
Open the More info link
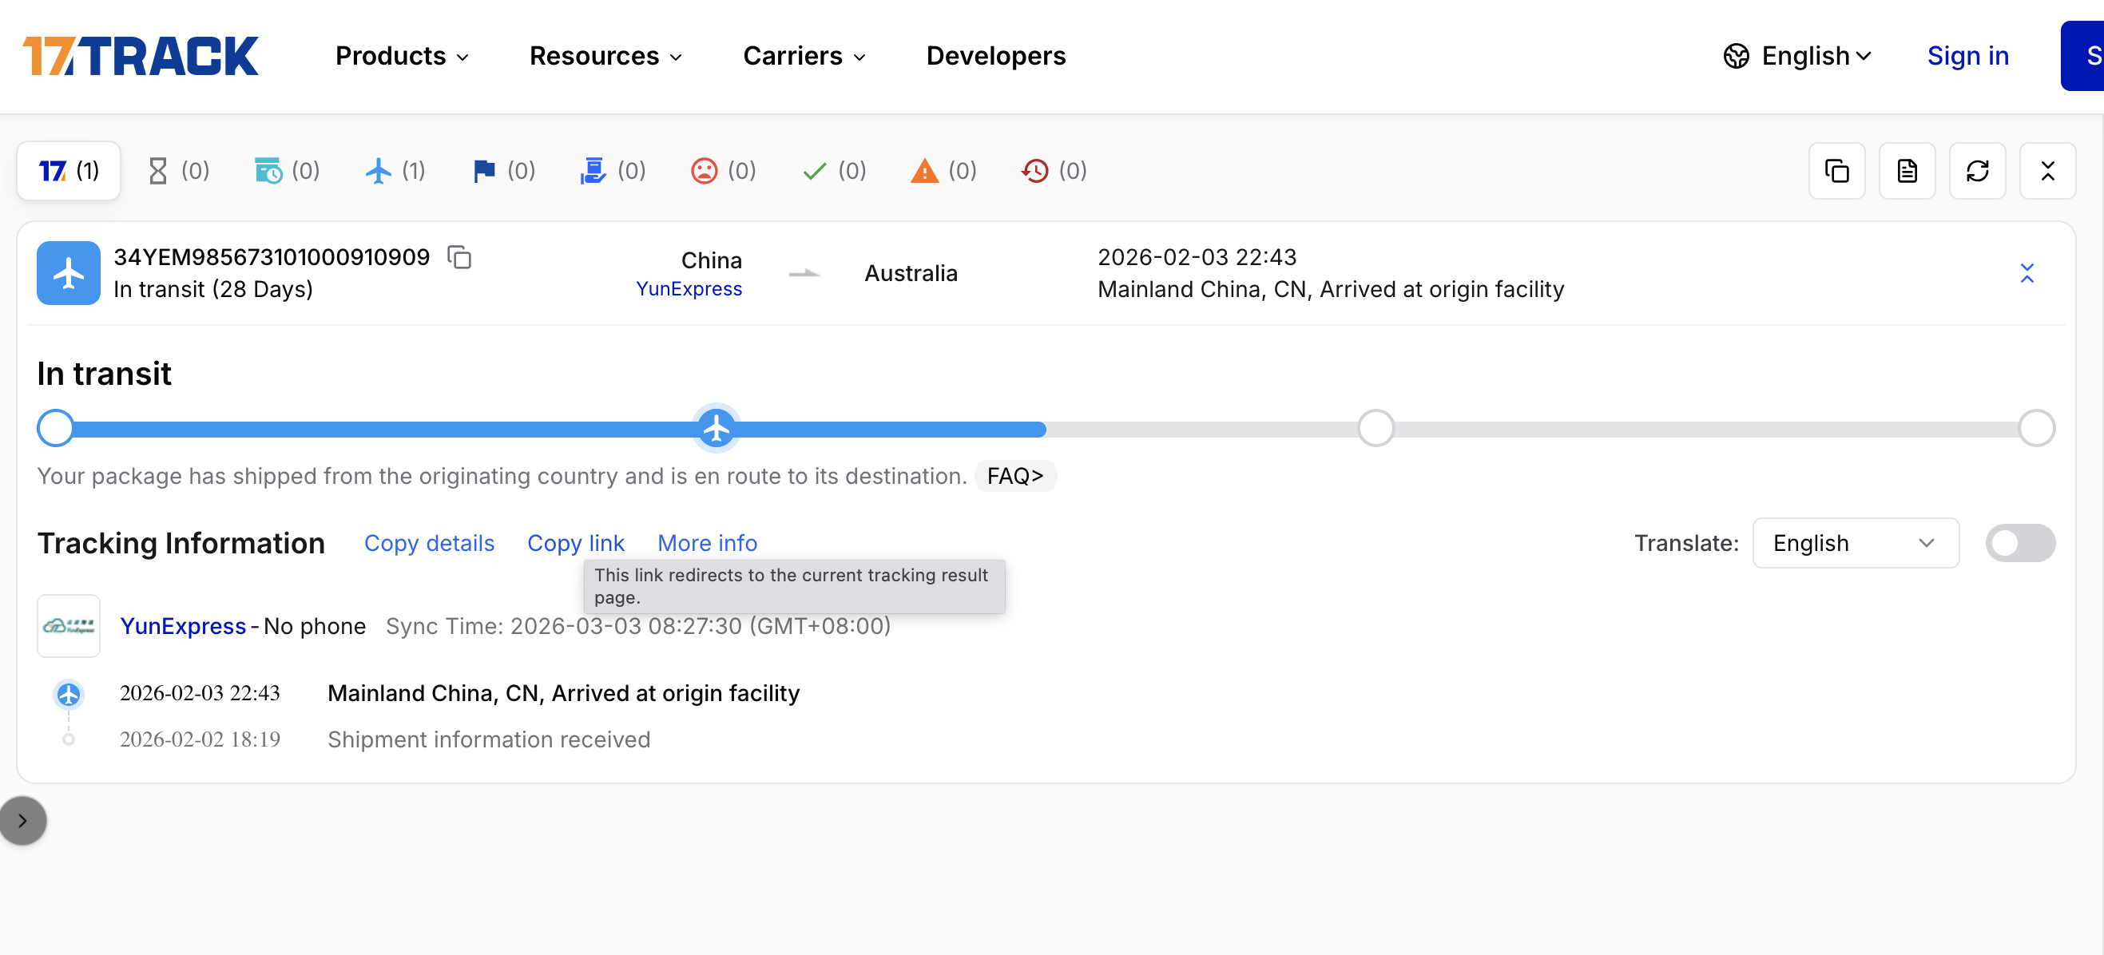707,543
